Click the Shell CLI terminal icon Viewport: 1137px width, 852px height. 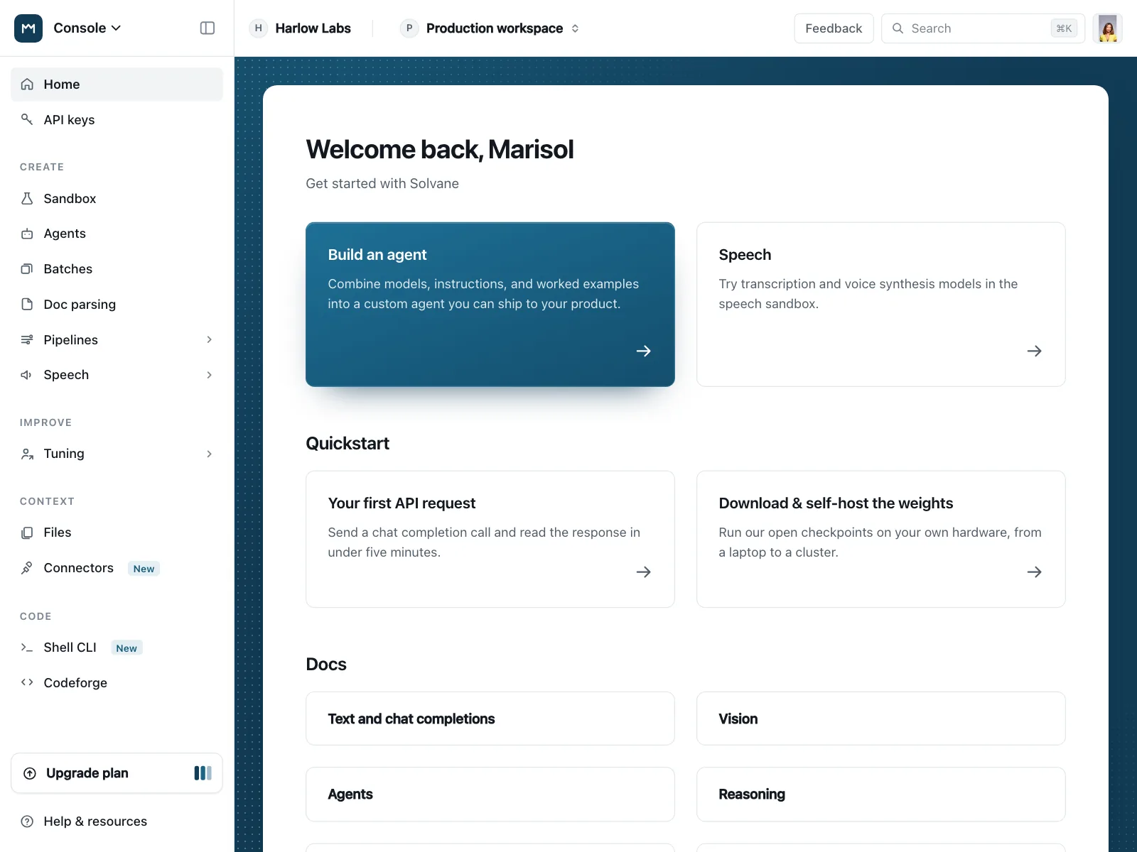(27, 648)
